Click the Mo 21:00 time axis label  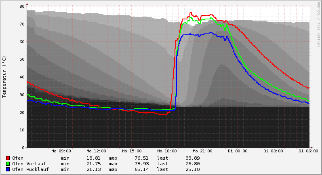coord(202,151)
